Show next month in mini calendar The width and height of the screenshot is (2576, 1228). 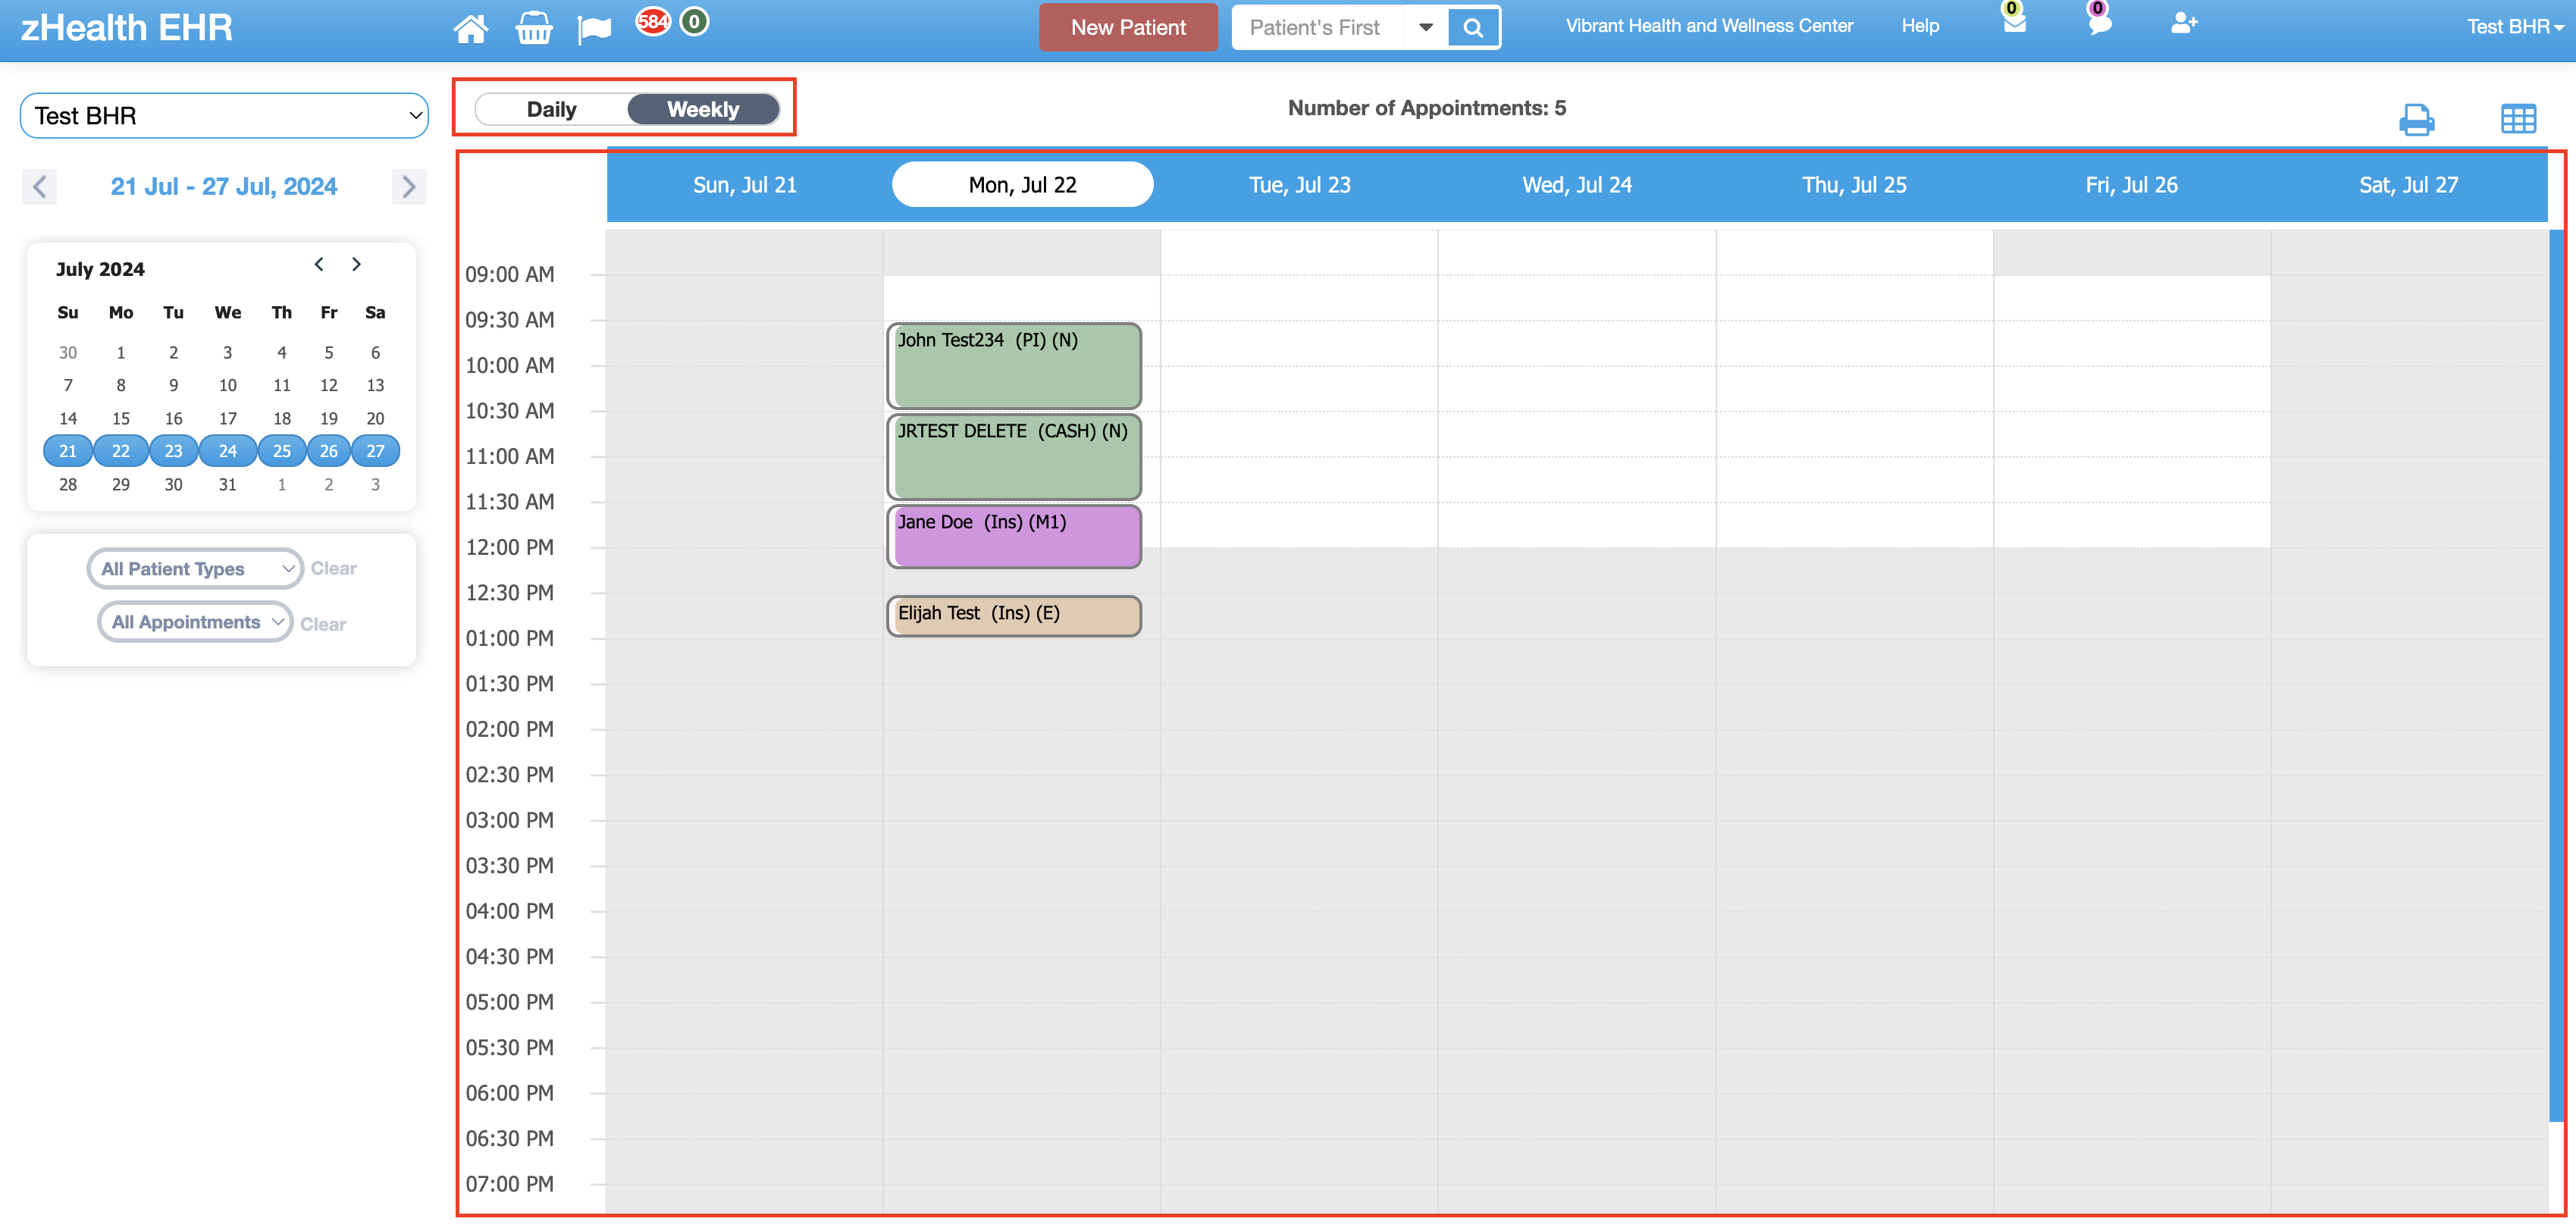(356, 264)
